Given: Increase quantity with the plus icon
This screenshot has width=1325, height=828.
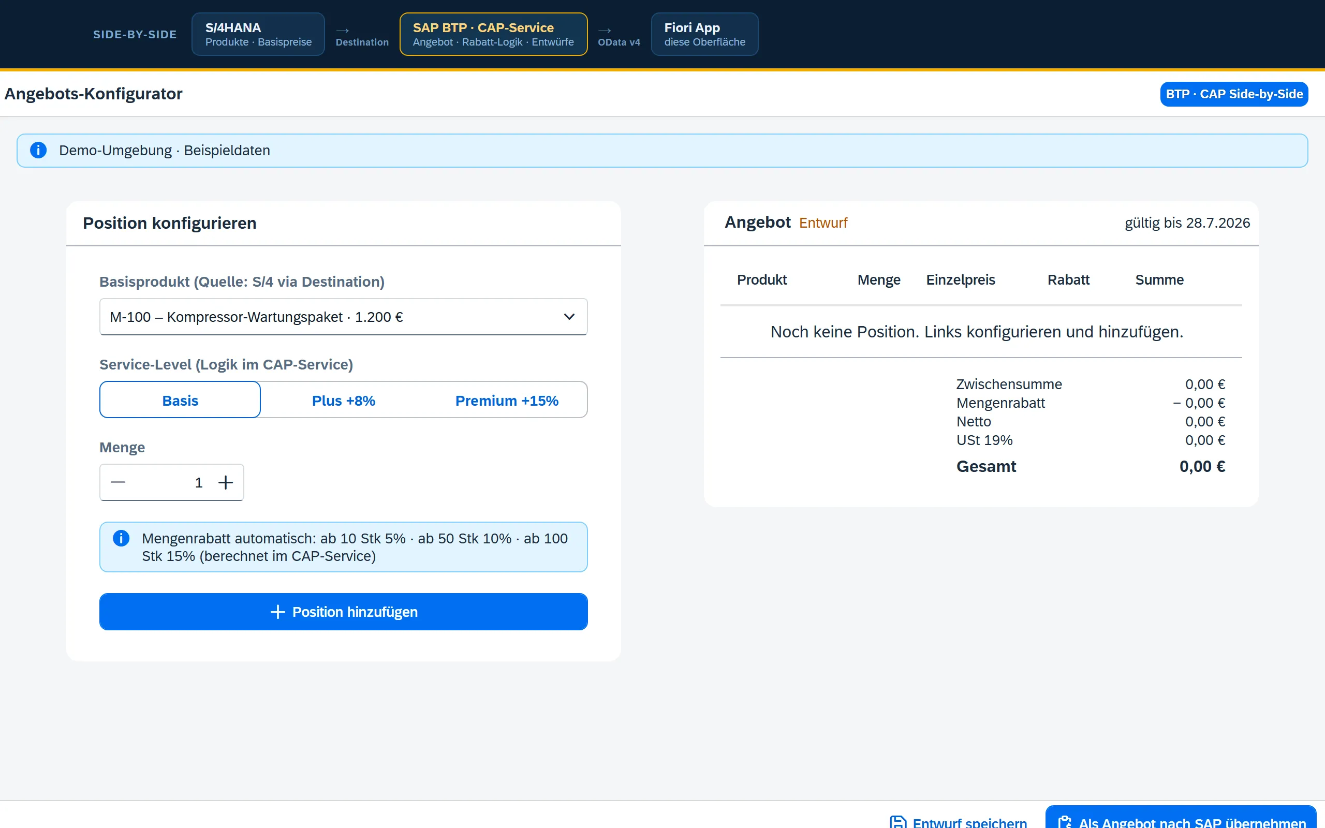Looking at the screenshot, I should point(226,482).
